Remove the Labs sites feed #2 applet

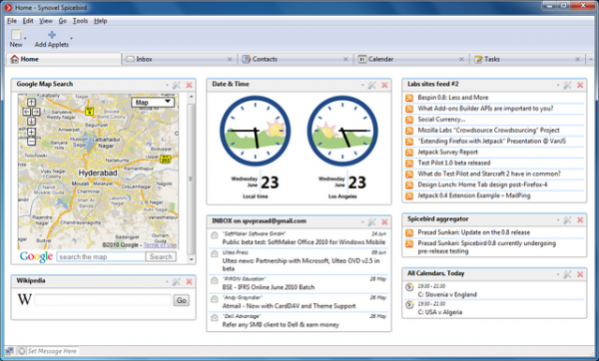point(580,85)
